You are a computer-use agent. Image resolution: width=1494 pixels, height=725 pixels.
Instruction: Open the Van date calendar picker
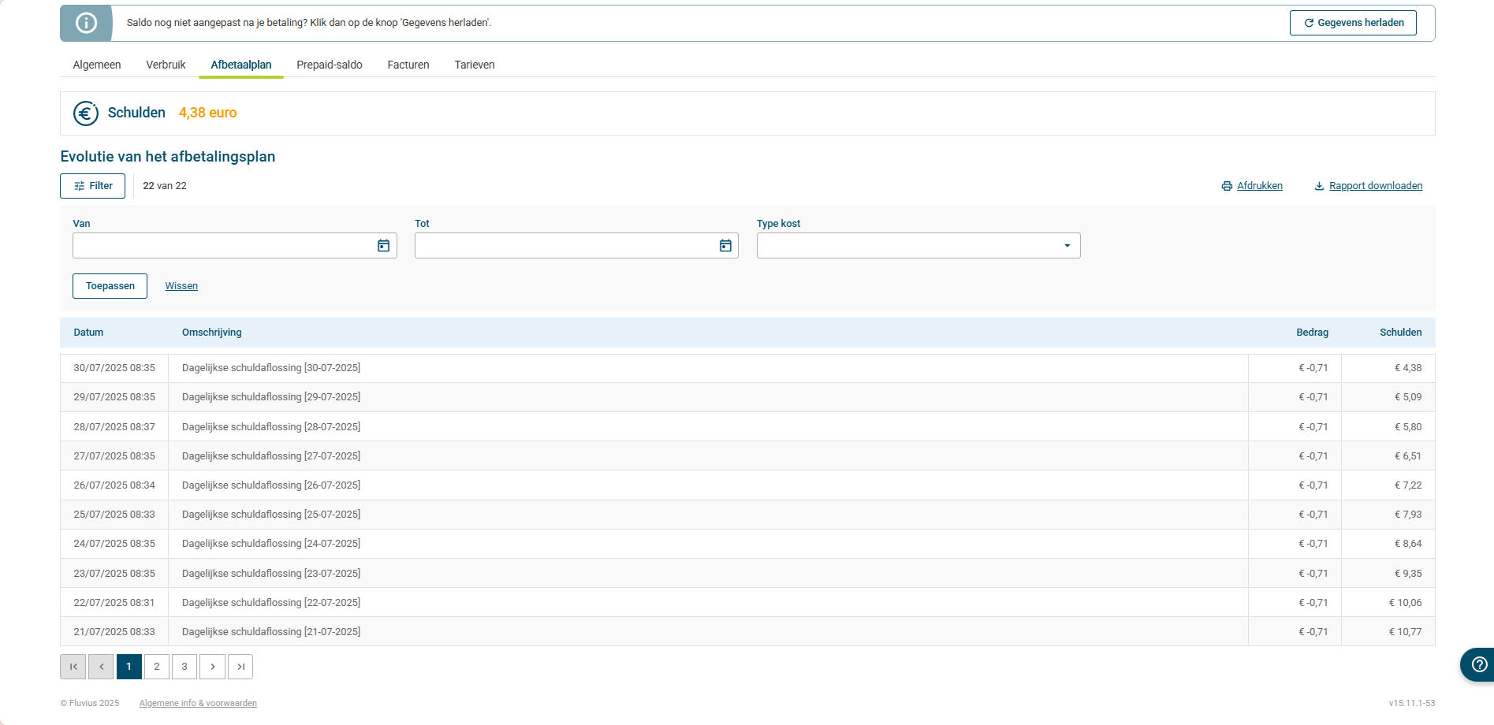click(383, 246)
